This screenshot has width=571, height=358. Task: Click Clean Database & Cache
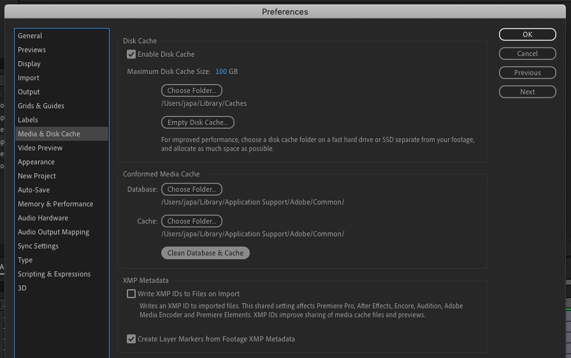[205, 253]
